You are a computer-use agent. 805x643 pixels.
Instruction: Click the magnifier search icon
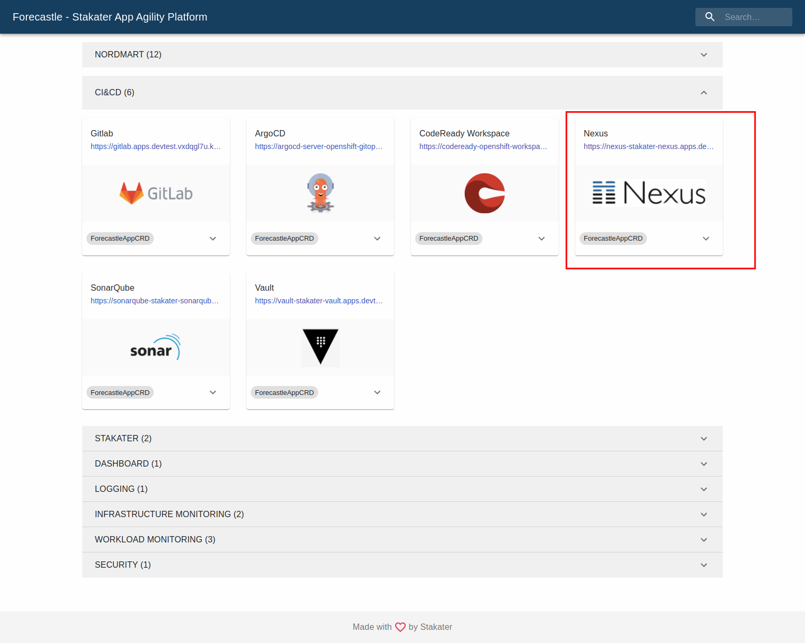[x=710, y=17]
